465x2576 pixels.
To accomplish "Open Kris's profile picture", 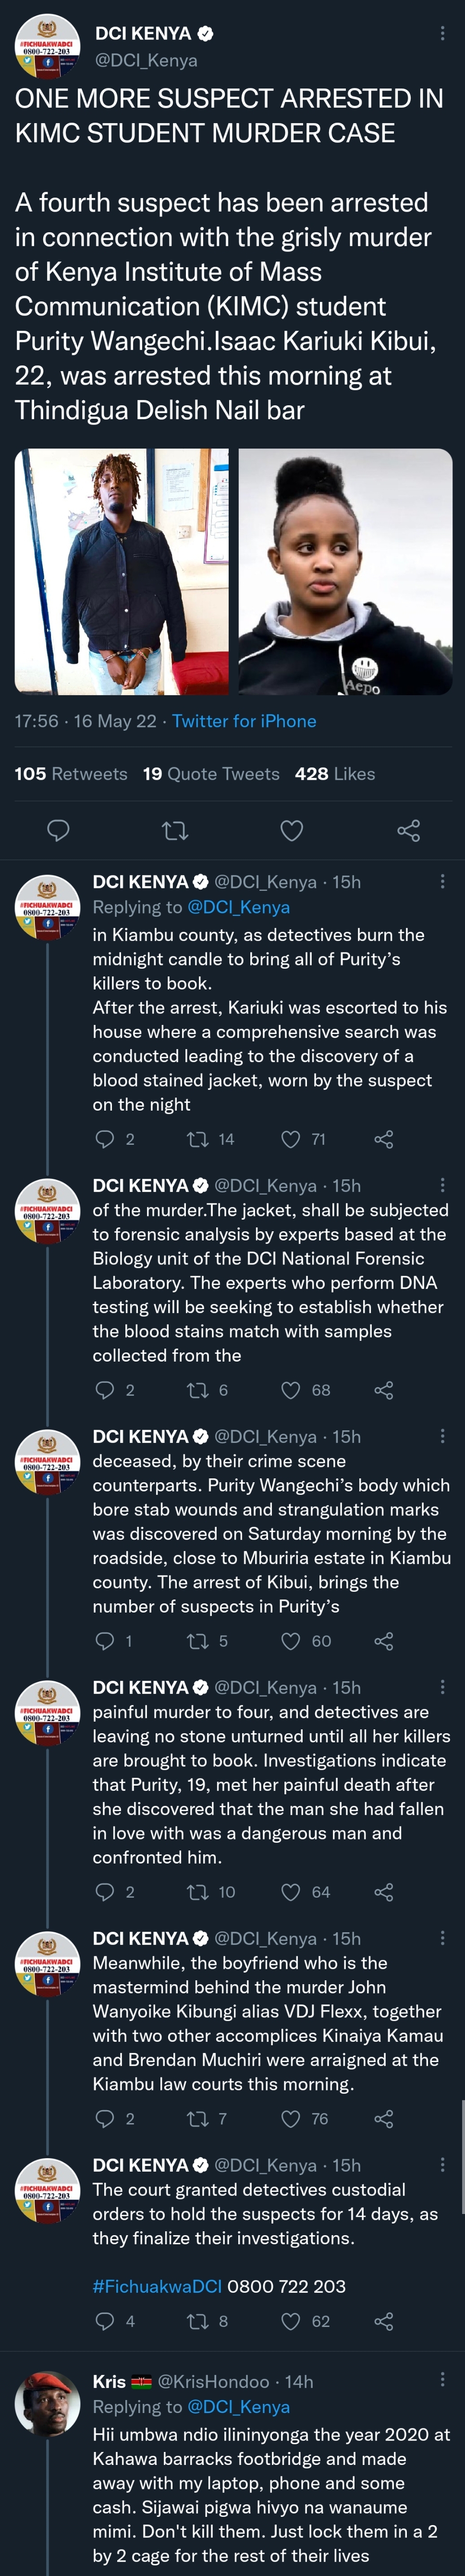I will click(47, 2404).
